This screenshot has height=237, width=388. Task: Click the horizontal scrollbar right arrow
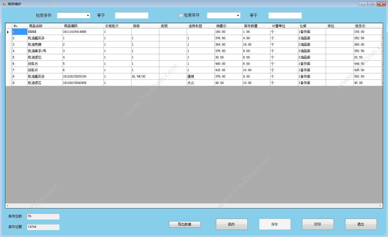380,206
